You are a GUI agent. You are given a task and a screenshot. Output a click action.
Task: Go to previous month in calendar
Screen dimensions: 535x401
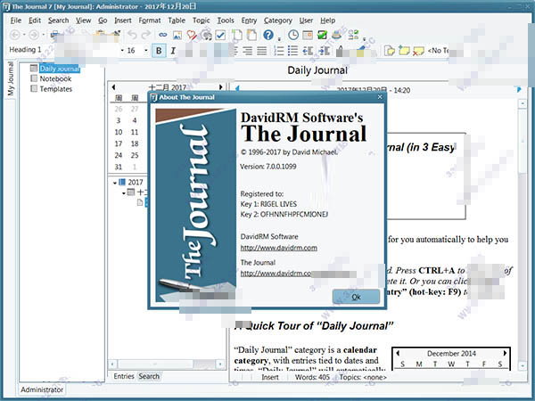(113, 87)
